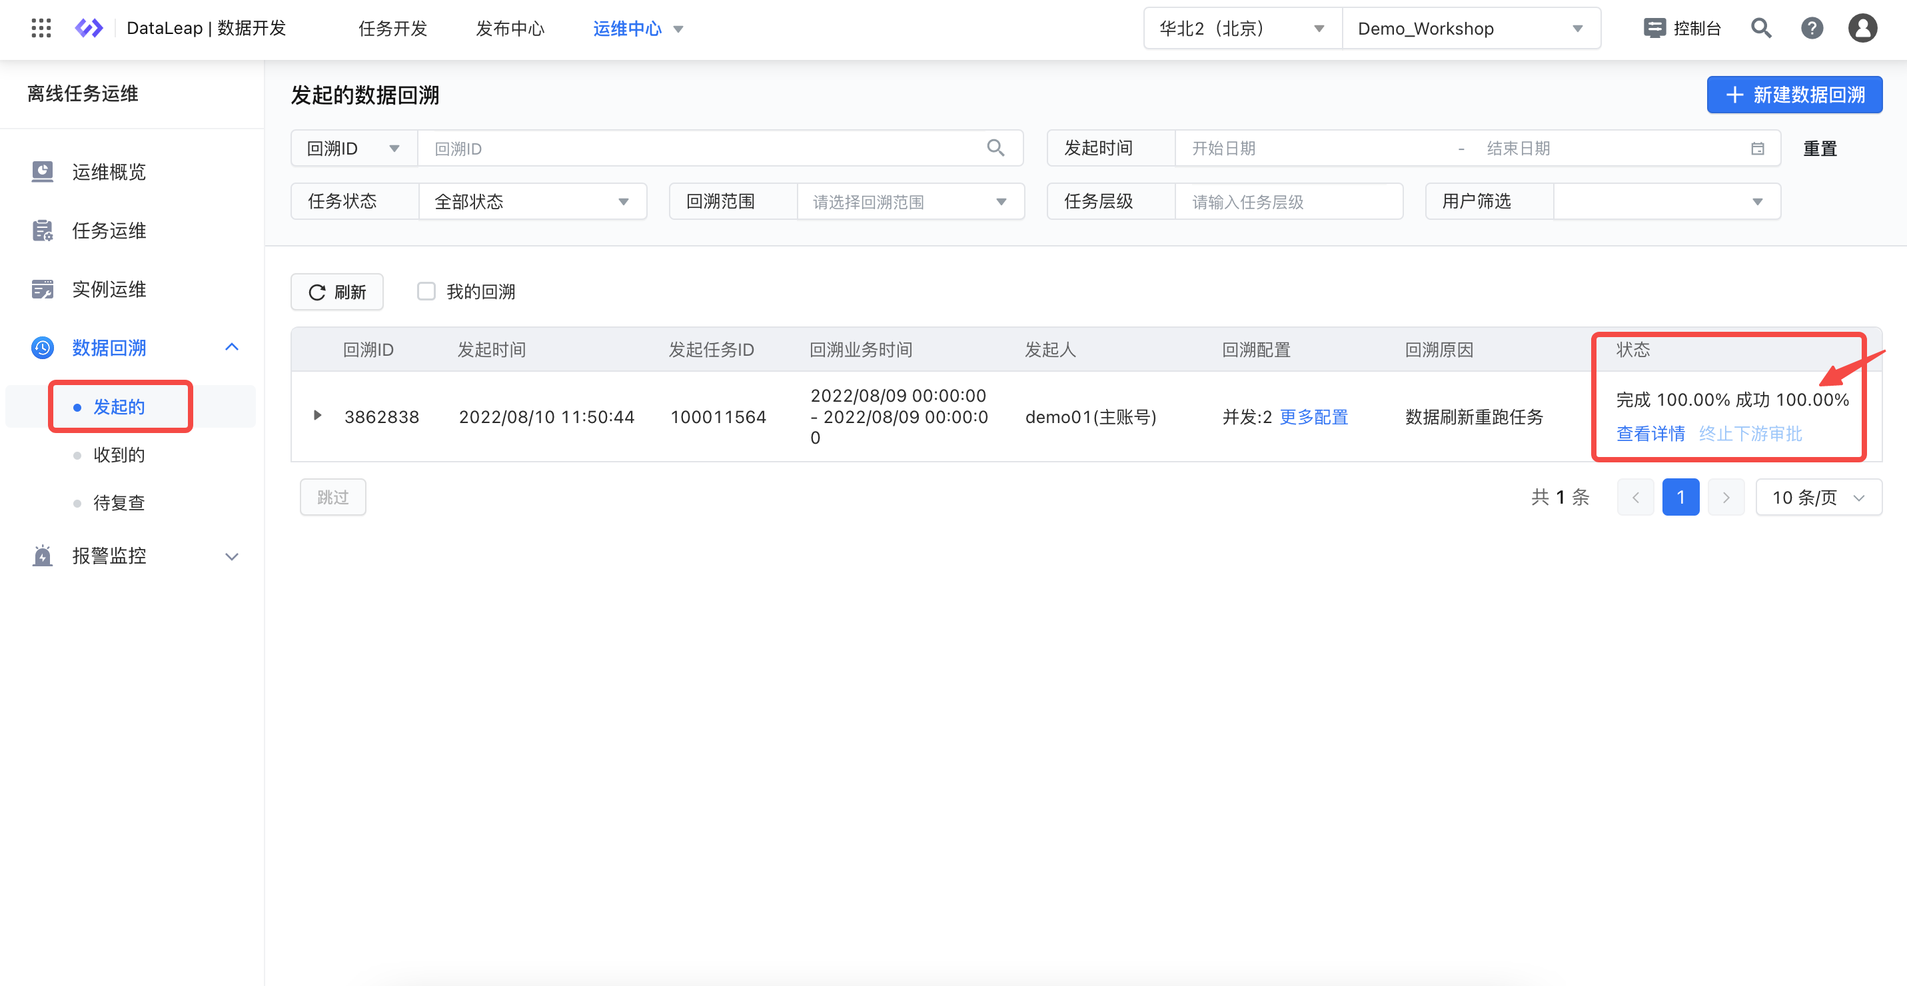Click the 数据回溯 clock icon
Image resolution: width=1907 pixels, height=986 pixels.
42,347
